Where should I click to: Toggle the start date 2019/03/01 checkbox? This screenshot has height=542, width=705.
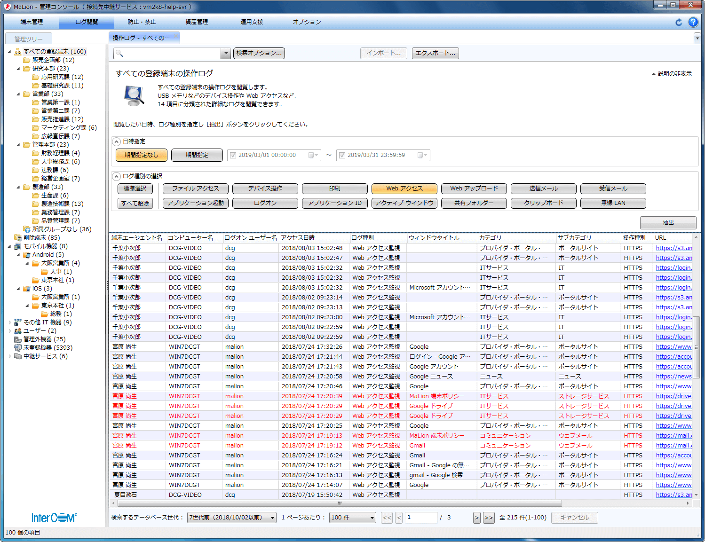(x=232, y=156)
